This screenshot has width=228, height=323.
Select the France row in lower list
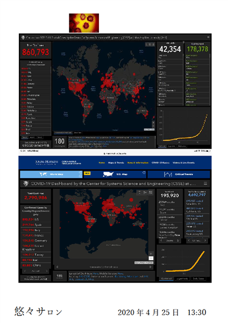35,235
